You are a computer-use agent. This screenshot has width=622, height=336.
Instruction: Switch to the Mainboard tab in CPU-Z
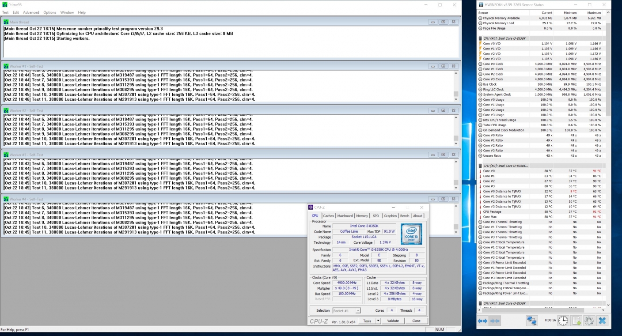[x=345, y=216]
